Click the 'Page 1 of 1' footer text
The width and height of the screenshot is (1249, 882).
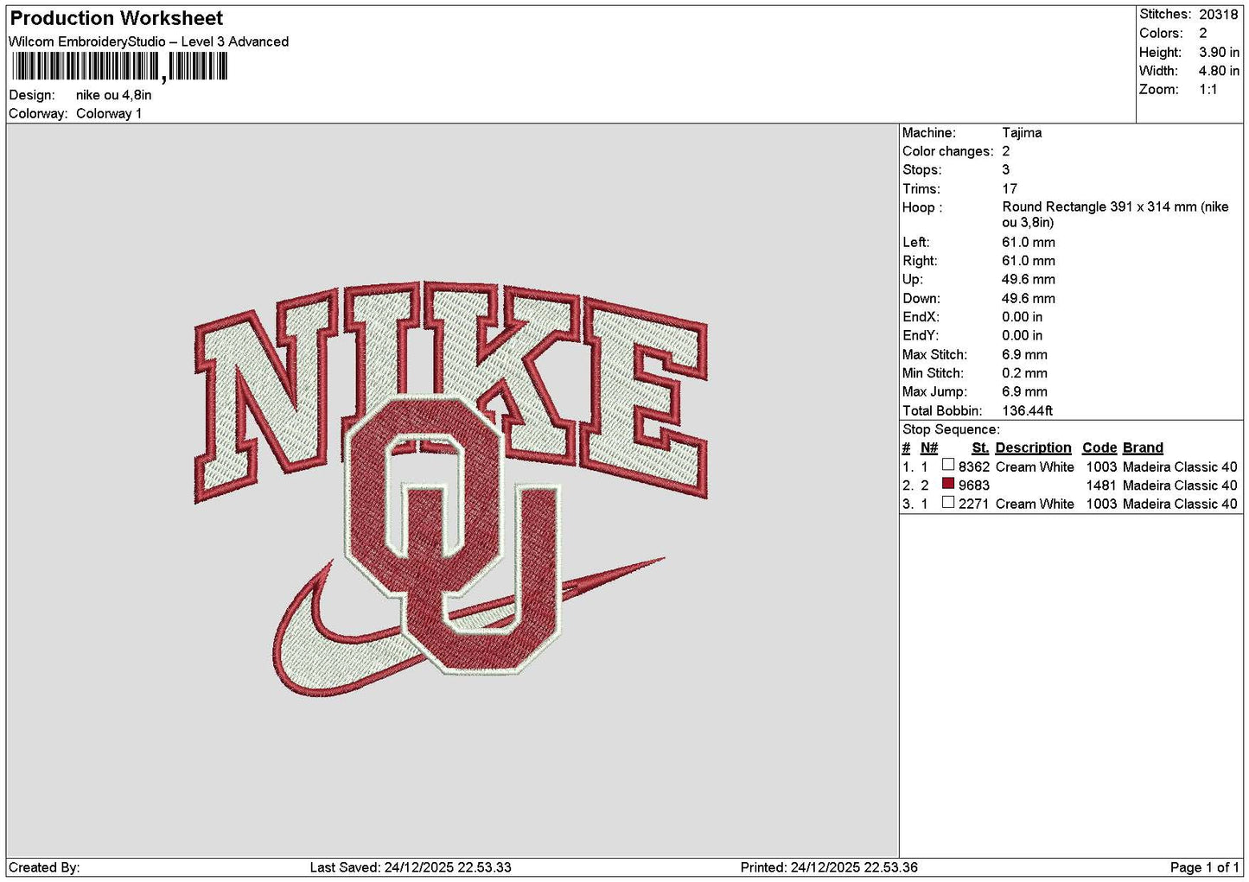(x=1205, y=867)
